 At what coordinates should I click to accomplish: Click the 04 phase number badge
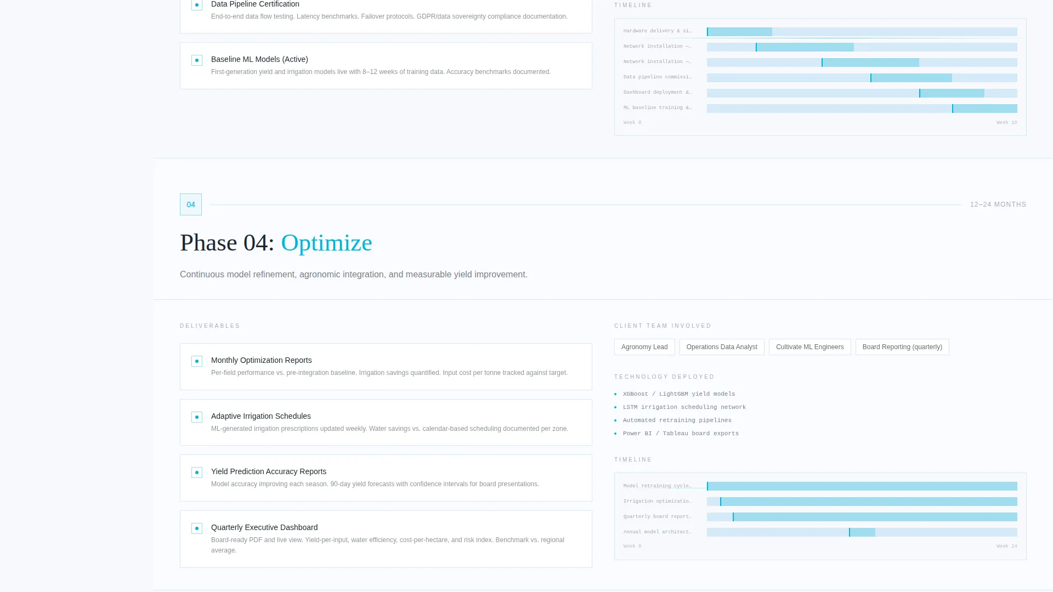(x=191, y=204)
